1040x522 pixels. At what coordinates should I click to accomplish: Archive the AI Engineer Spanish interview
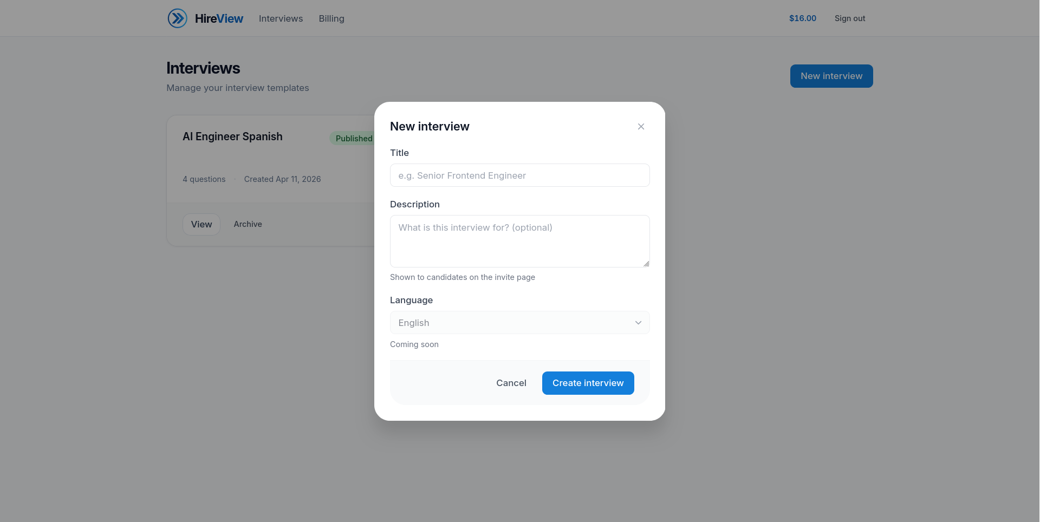pos(248,224)
